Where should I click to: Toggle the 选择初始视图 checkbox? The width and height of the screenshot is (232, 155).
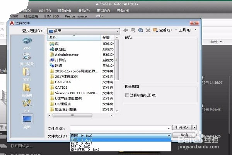pos(127,95)
